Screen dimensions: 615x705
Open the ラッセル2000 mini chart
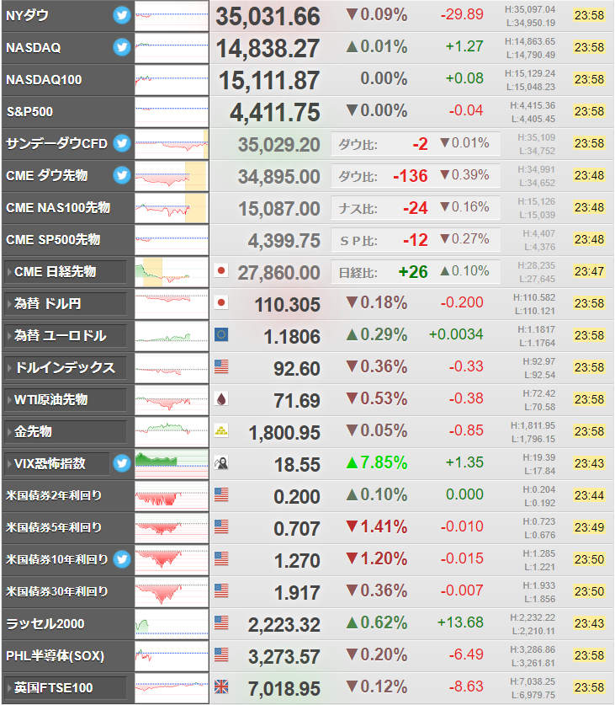coord(172,623)
